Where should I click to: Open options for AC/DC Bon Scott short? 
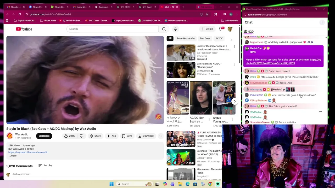pos(209,119)
